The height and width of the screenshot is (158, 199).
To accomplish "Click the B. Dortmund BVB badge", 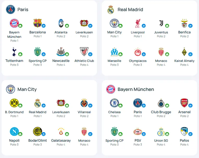I will coord(14,103).
